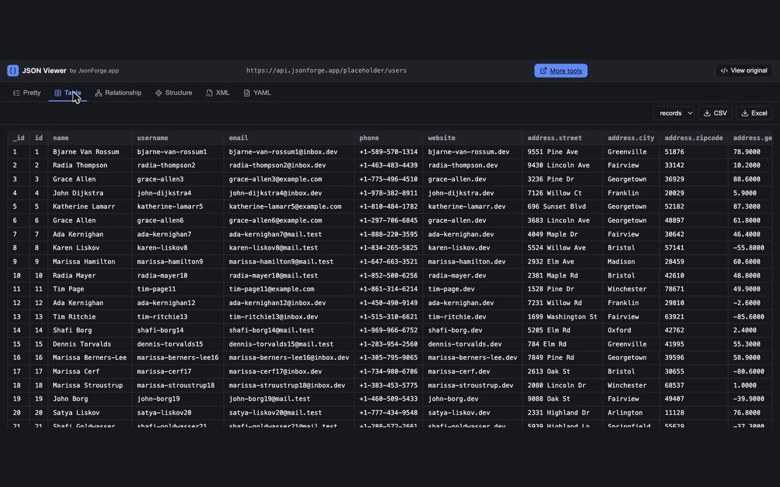The height and width of the screenshot is (487, 780).
Task: Click the JSON Viewer logo icon
Action: (x=13, y=71)
